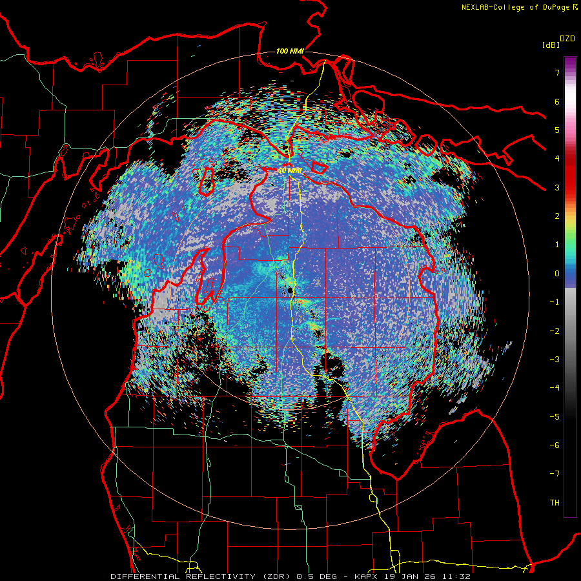The height and width of the screenshot is (581, 581).
Task: Click the legend value -1
Action: click(555, 302)
